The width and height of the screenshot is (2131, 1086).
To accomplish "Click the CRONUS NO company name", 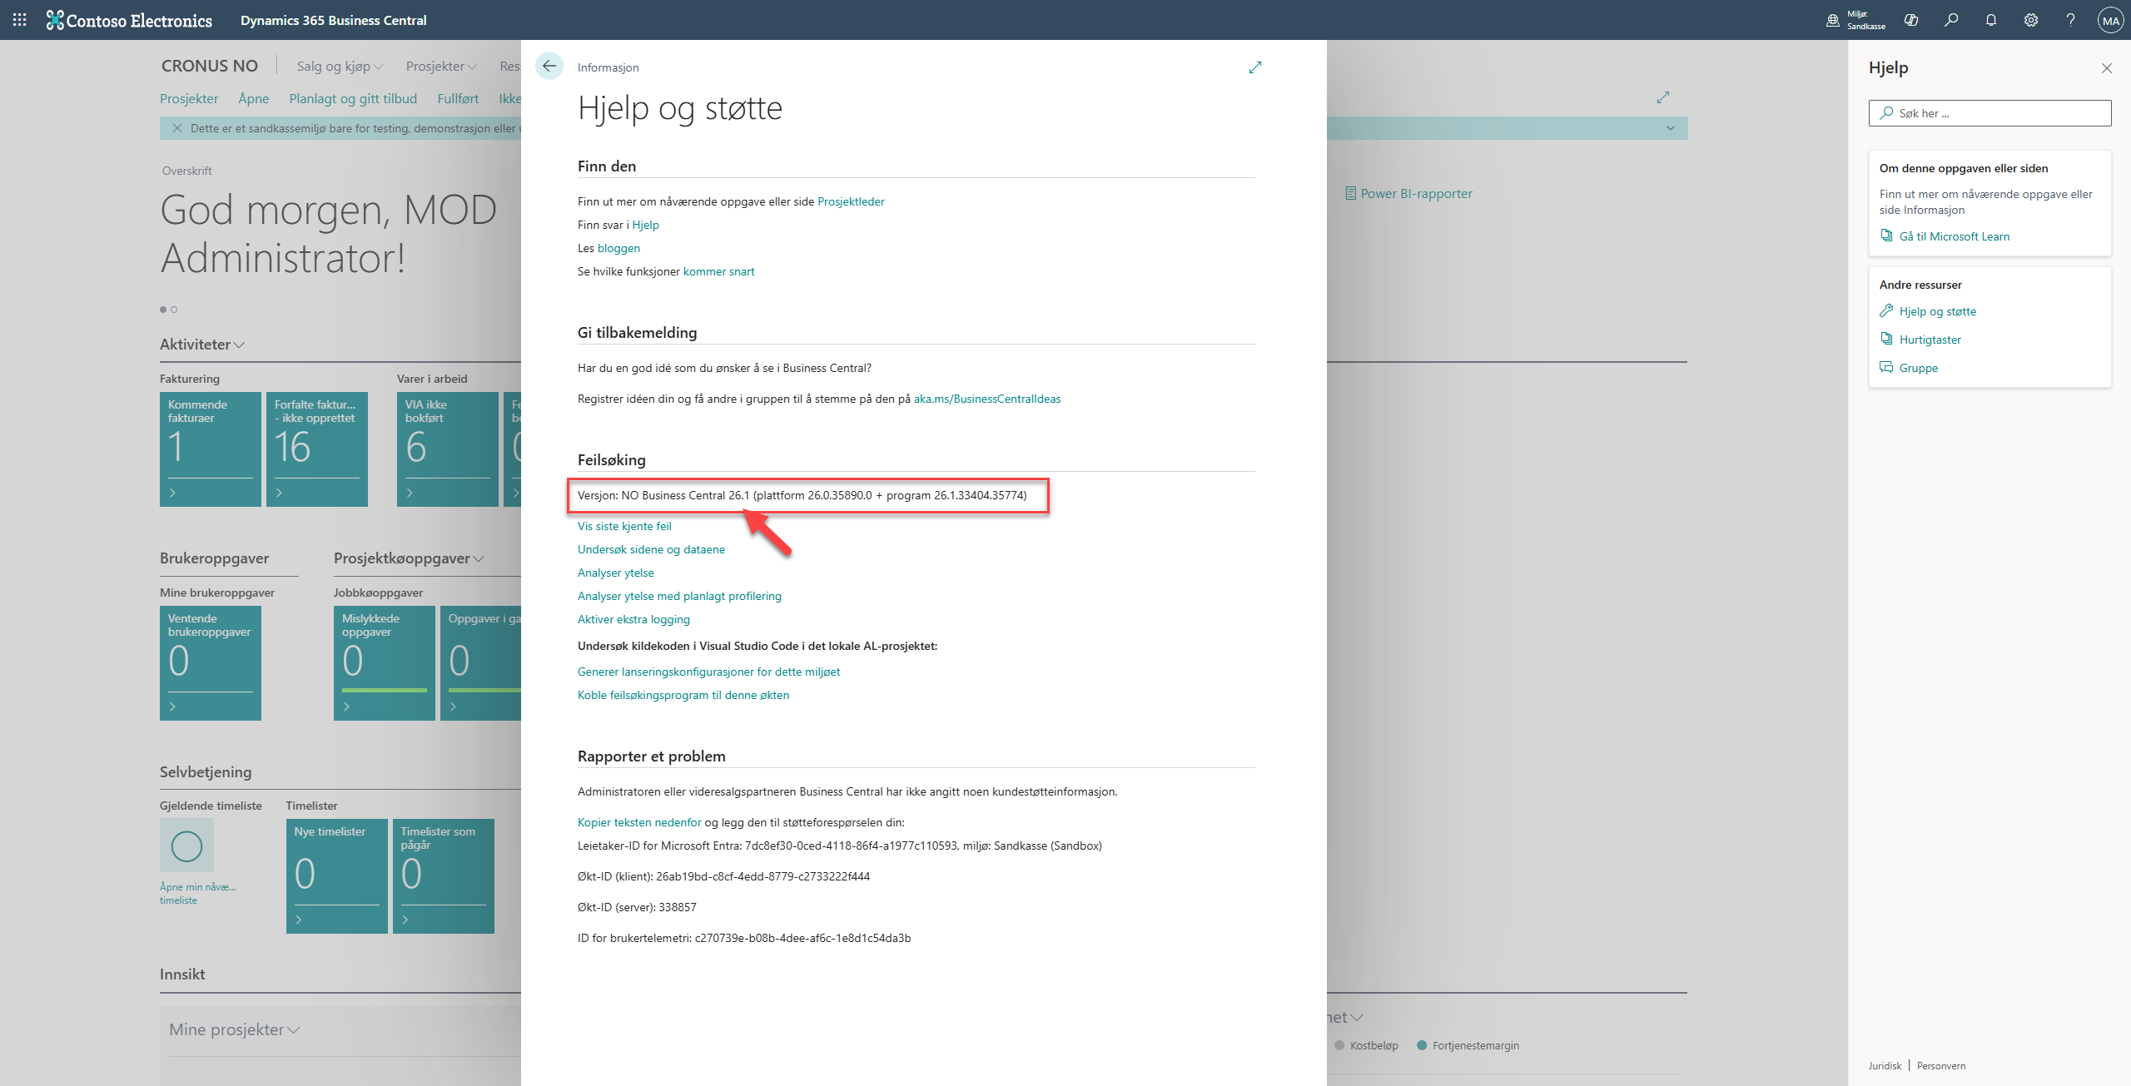I will click(x=210, y=66).
